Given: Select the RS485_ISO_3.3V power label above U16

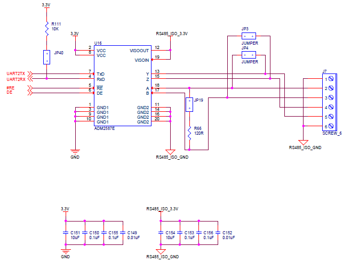Looking at the screenshot, I should pyautogui.click(x=172, y=34).
